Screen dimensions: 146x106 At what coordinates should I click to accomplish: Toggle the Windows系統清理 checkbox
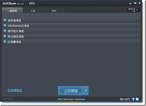[5, 26]
